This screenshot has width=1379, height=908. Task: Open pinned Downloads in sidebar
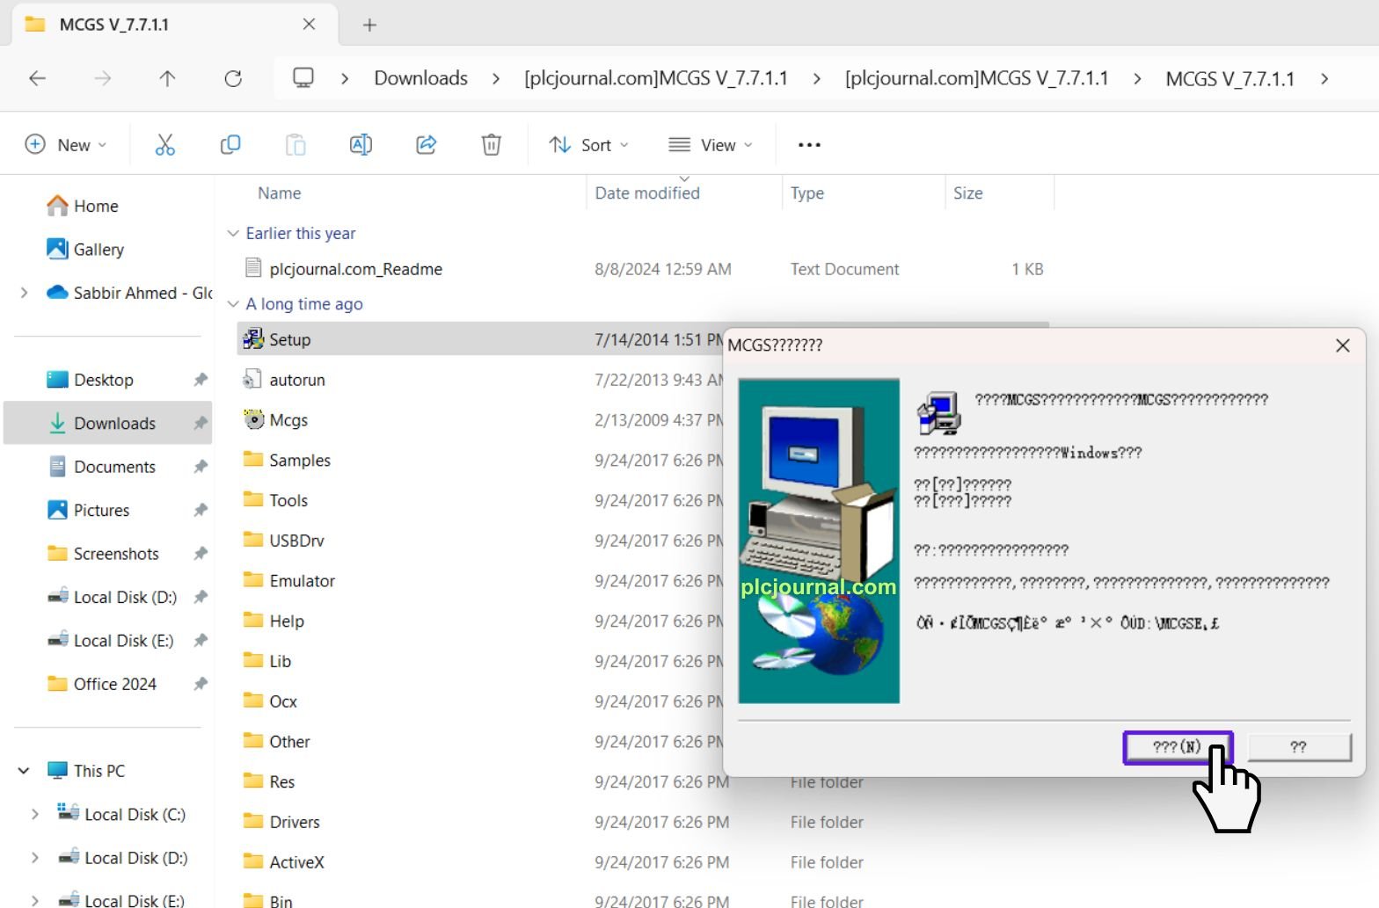(x=108, y=423)
